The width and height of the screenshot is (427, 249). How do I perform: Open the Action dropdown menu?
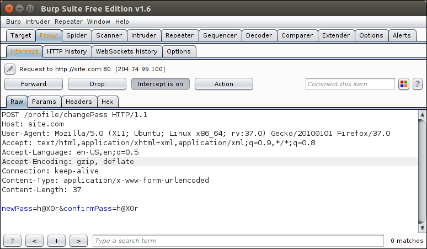click(x=224, y=84)
